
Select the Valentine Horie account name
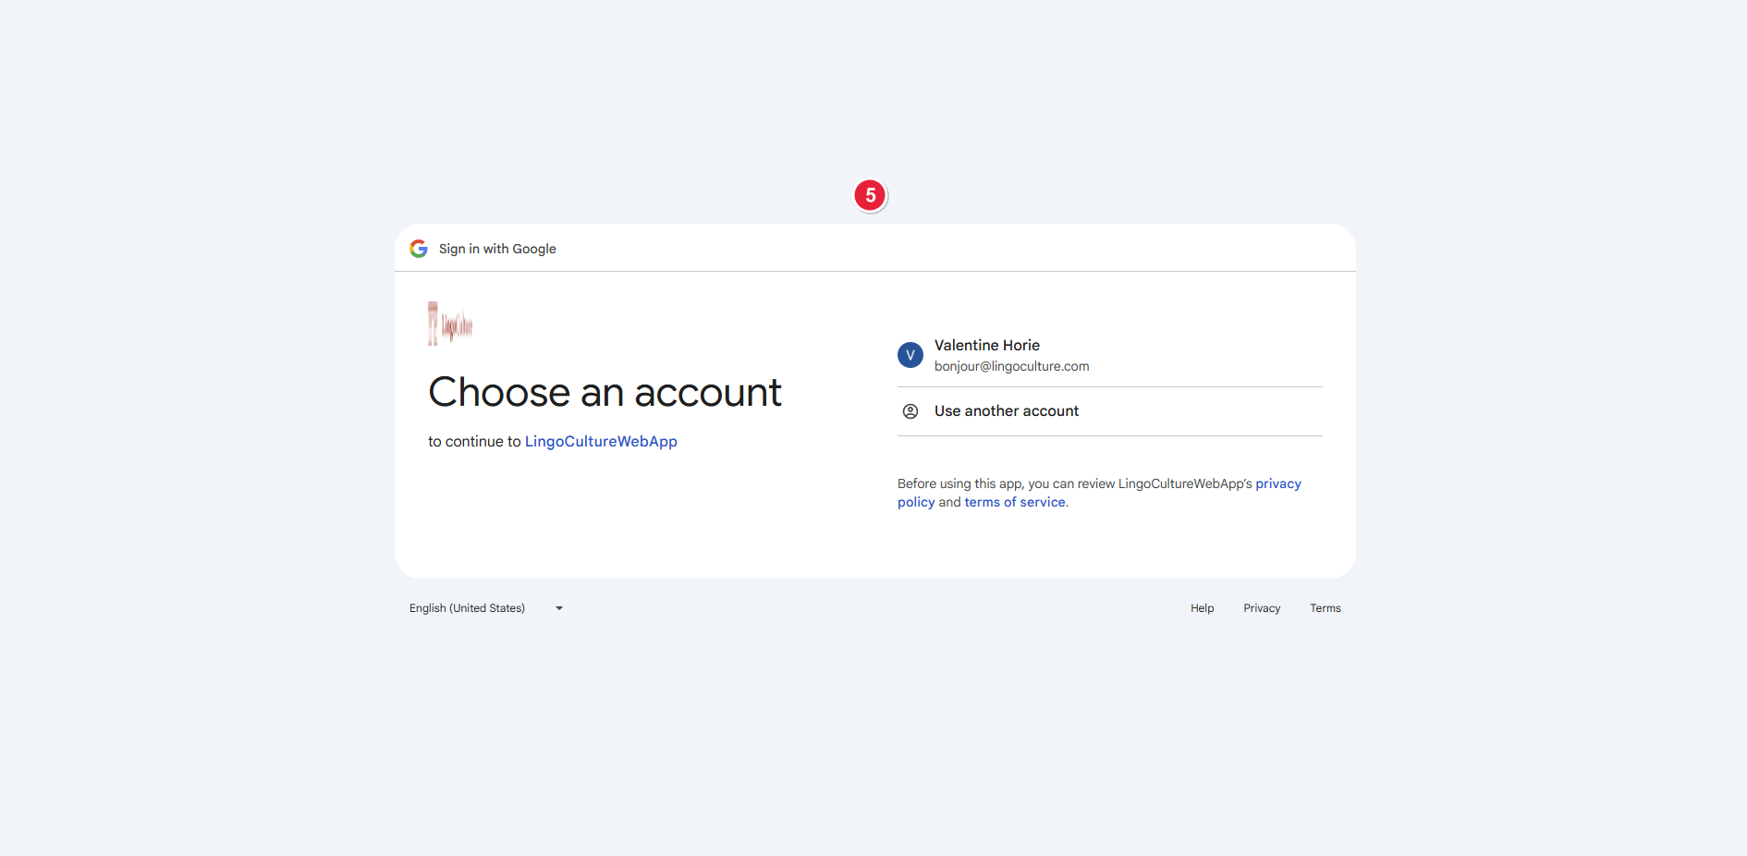point(986,345)
